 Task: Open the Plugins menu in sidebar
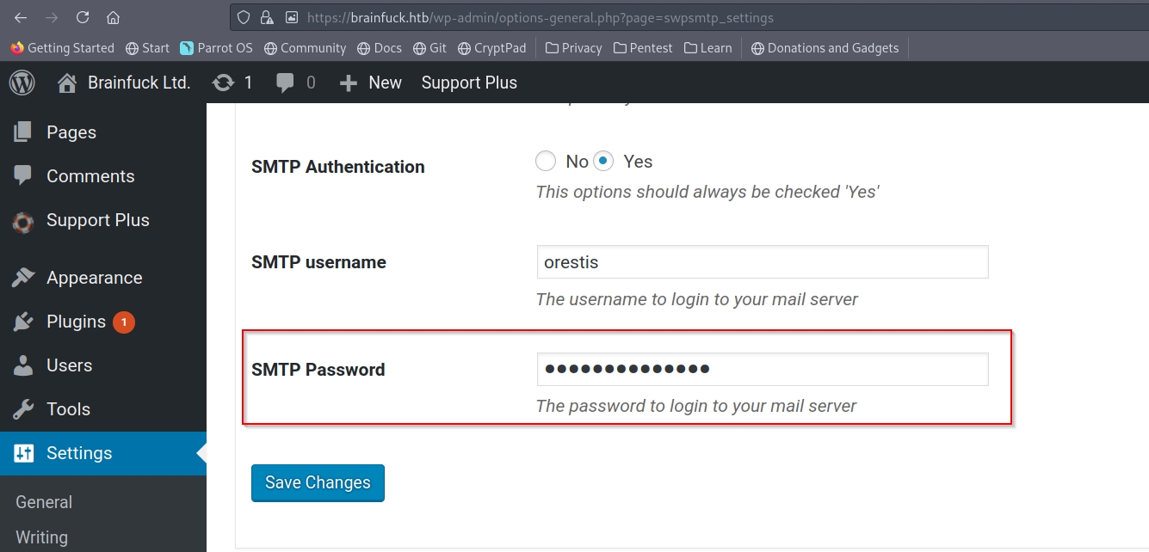[76, 322]
